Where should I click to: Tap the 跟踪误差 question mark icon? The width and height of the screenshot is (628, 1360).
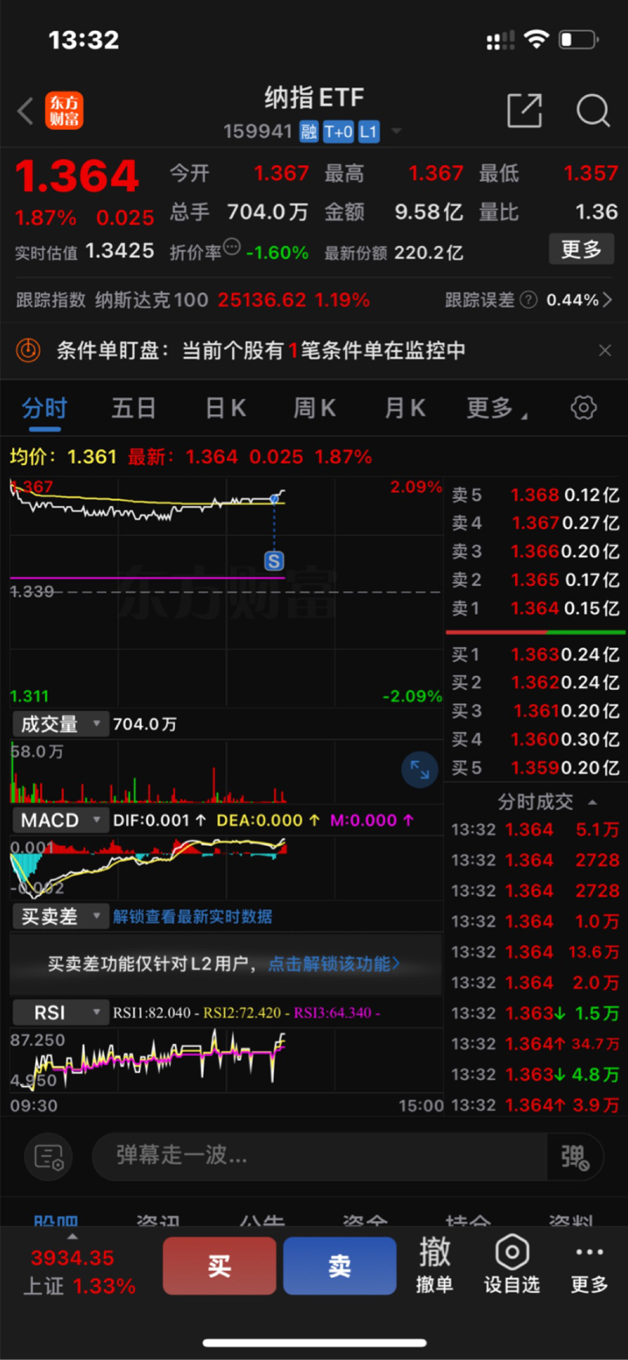[x=529, y=300]
